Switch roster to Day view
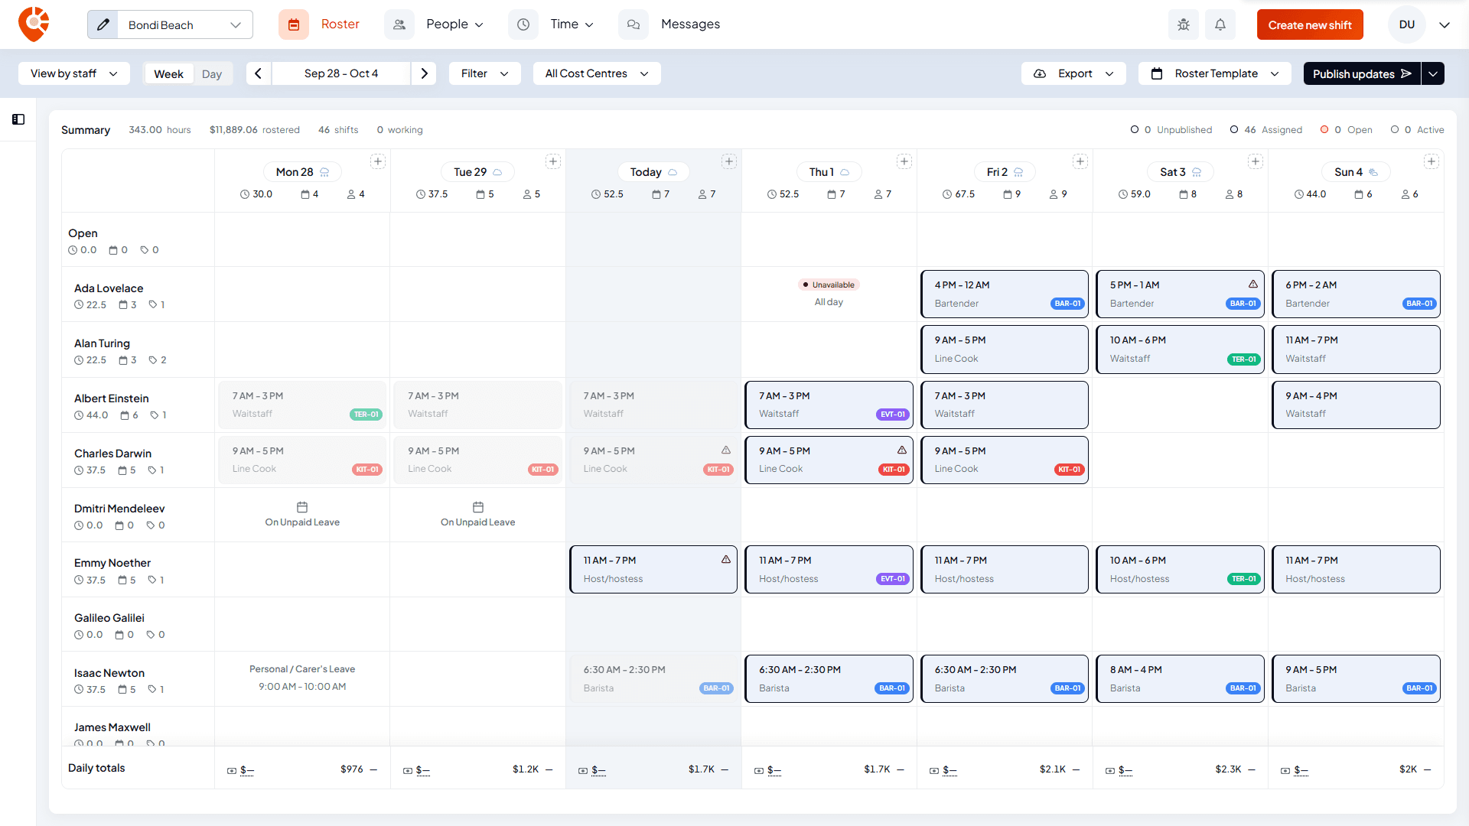This screenshot has width=1469, height=826. [212, 74]
